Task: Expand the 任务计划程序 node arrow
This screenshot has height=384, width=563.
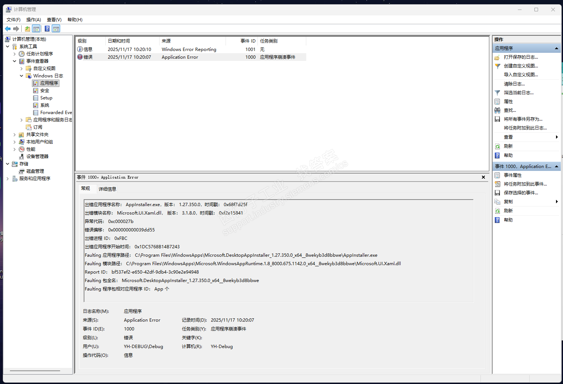Action: click(15, 54)
